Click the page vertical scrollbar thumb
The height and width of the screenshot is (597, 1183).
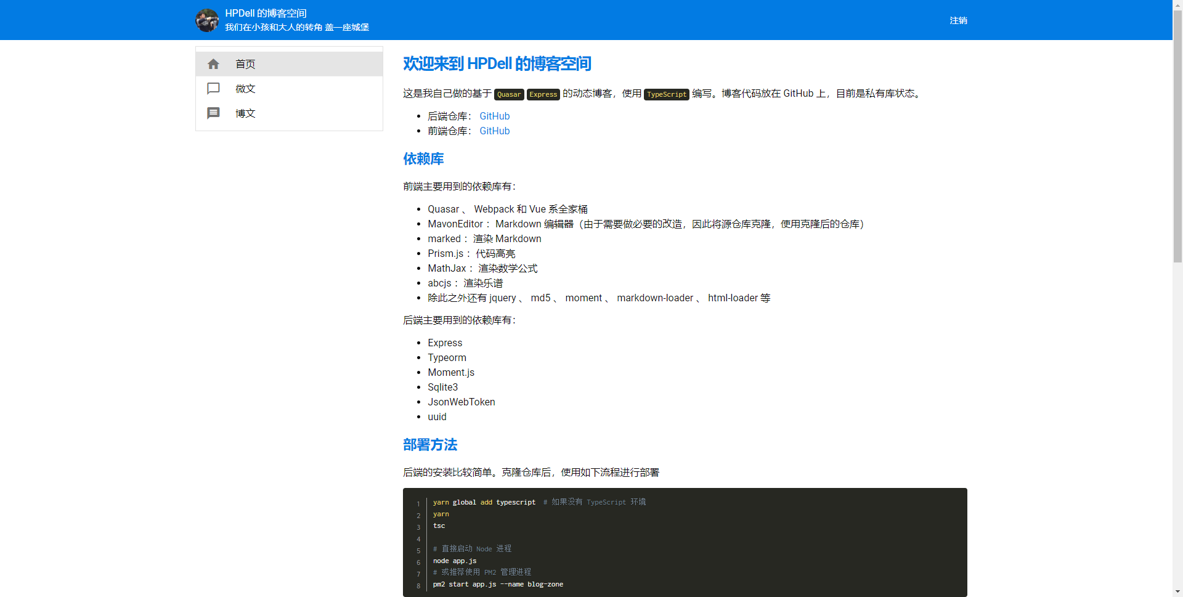click(1177, 136)
